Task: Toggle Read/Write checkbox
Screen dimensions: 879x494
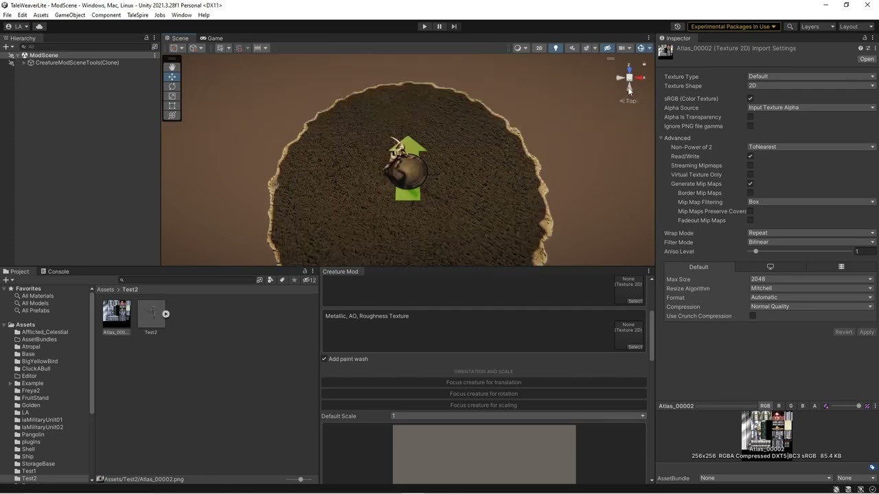Action: click(751, 156)
